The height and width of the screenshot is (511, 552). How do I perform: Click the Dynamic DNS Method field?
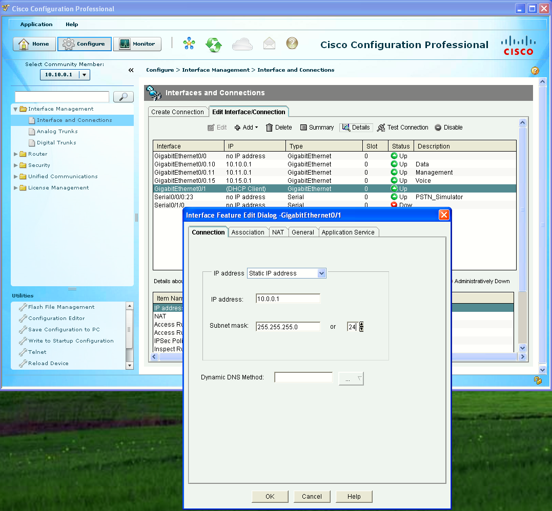(x=303, y=377)
